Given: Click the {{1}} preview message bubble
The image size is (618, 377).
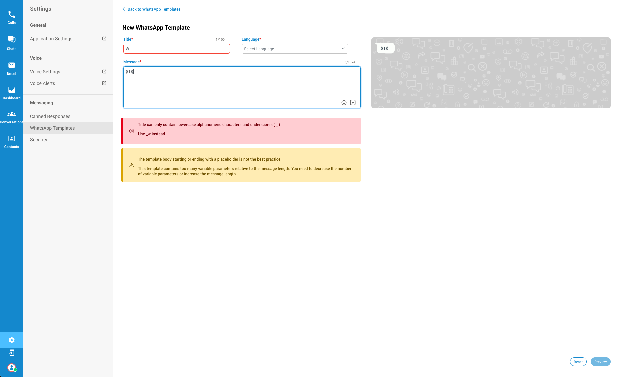Looking at the screenshot, I should coord(385,48).
